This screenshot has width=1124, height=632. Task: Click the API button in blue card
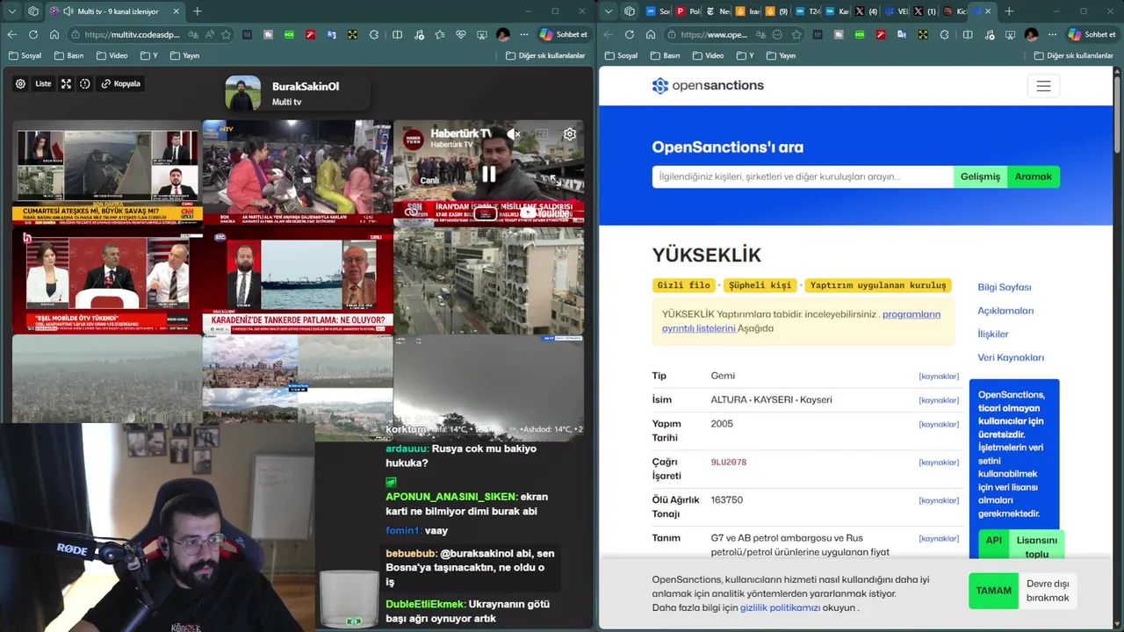click(x=994, y=541)
